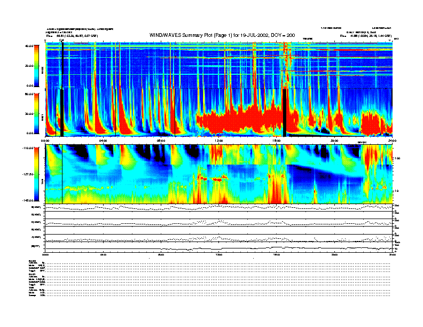Viewport: 423px width, 327px height.
Task: Select the 12:00 time axis label
Action: click(x=219, y=141)
